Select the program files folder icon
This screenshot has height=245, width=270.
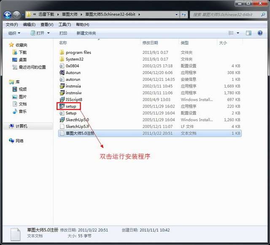point(62,52)
